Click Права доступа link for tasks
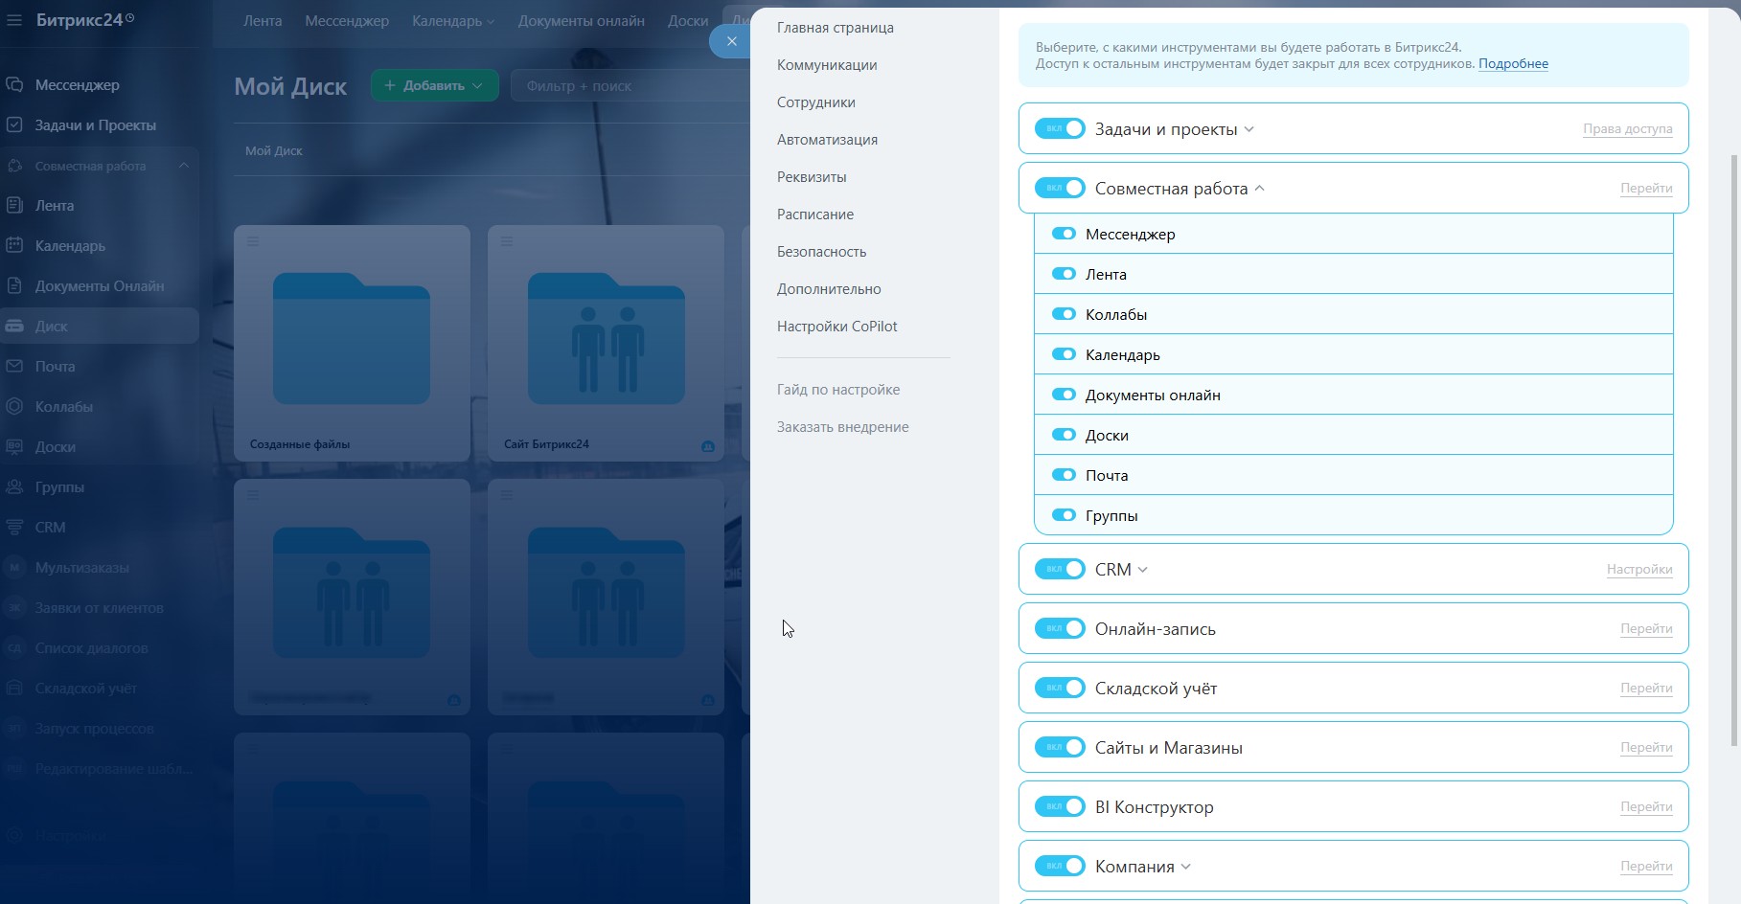This screenshot has height=904, width=1741. [x=1627, y=129]
